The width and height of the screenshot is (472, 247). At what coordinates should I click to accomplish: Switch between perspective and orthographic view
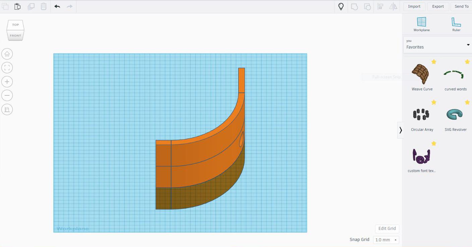pos(7,109)
